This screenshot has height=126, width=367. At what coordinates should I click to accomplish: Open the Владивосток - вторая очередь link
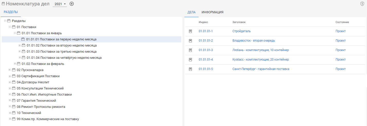(254, 41)
